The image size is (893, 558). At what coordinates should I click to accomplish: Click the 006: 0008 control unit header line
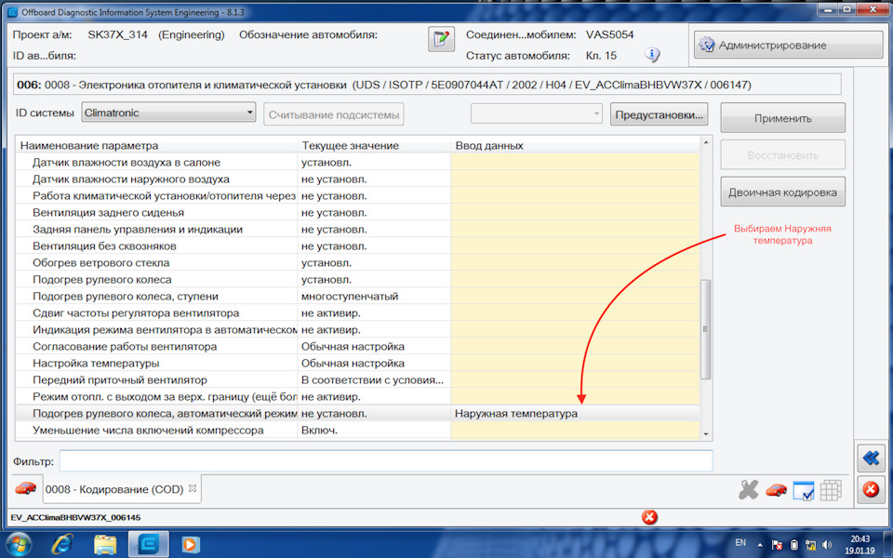[x=427, y=85]
